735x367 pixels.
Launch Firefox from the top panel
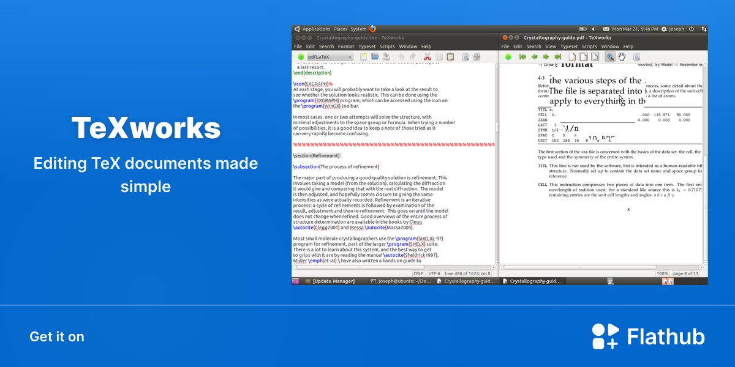[372, 29]
